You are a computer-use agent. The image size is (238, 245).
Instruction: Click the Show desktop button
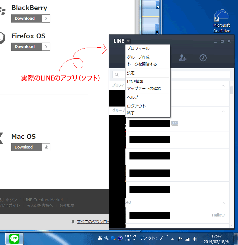235,239
